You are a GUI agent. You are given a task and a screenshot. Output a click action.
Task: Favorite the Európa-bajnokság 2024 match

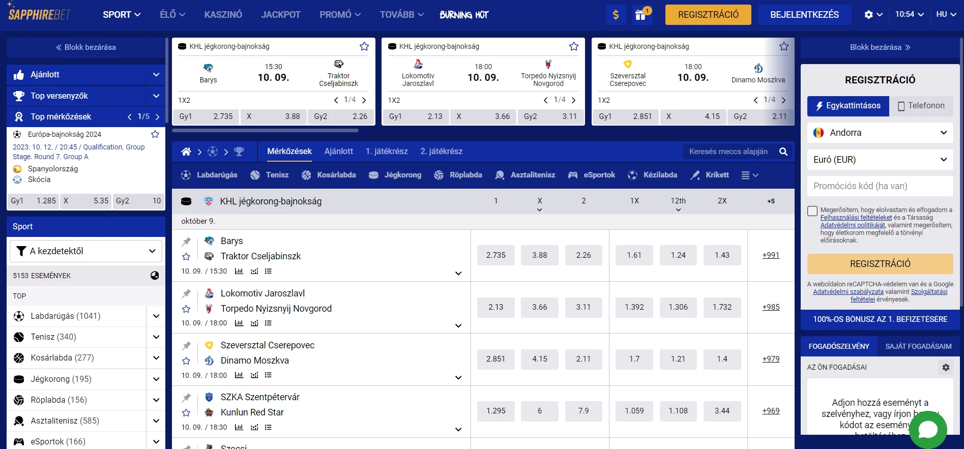point(155,134)
